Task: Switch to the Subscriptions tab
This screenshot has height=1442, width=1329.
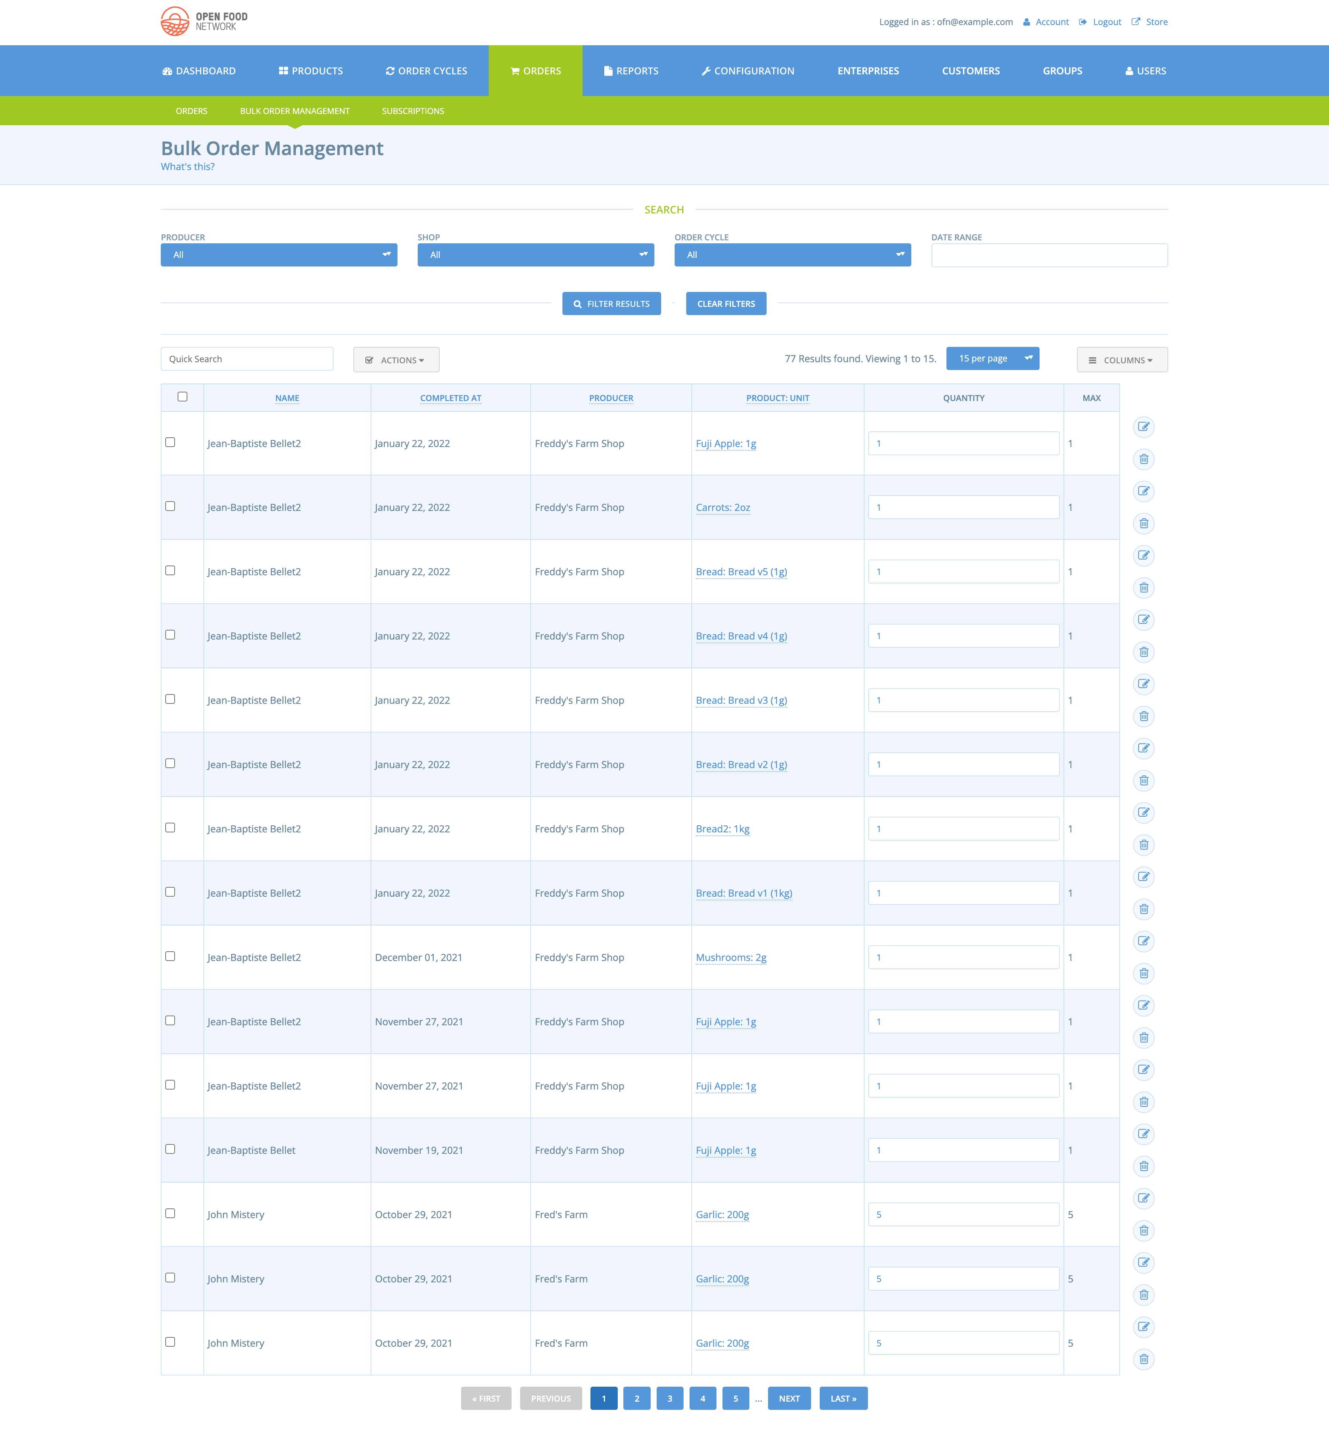Action: pyautogui.click(x=412, y=111)
